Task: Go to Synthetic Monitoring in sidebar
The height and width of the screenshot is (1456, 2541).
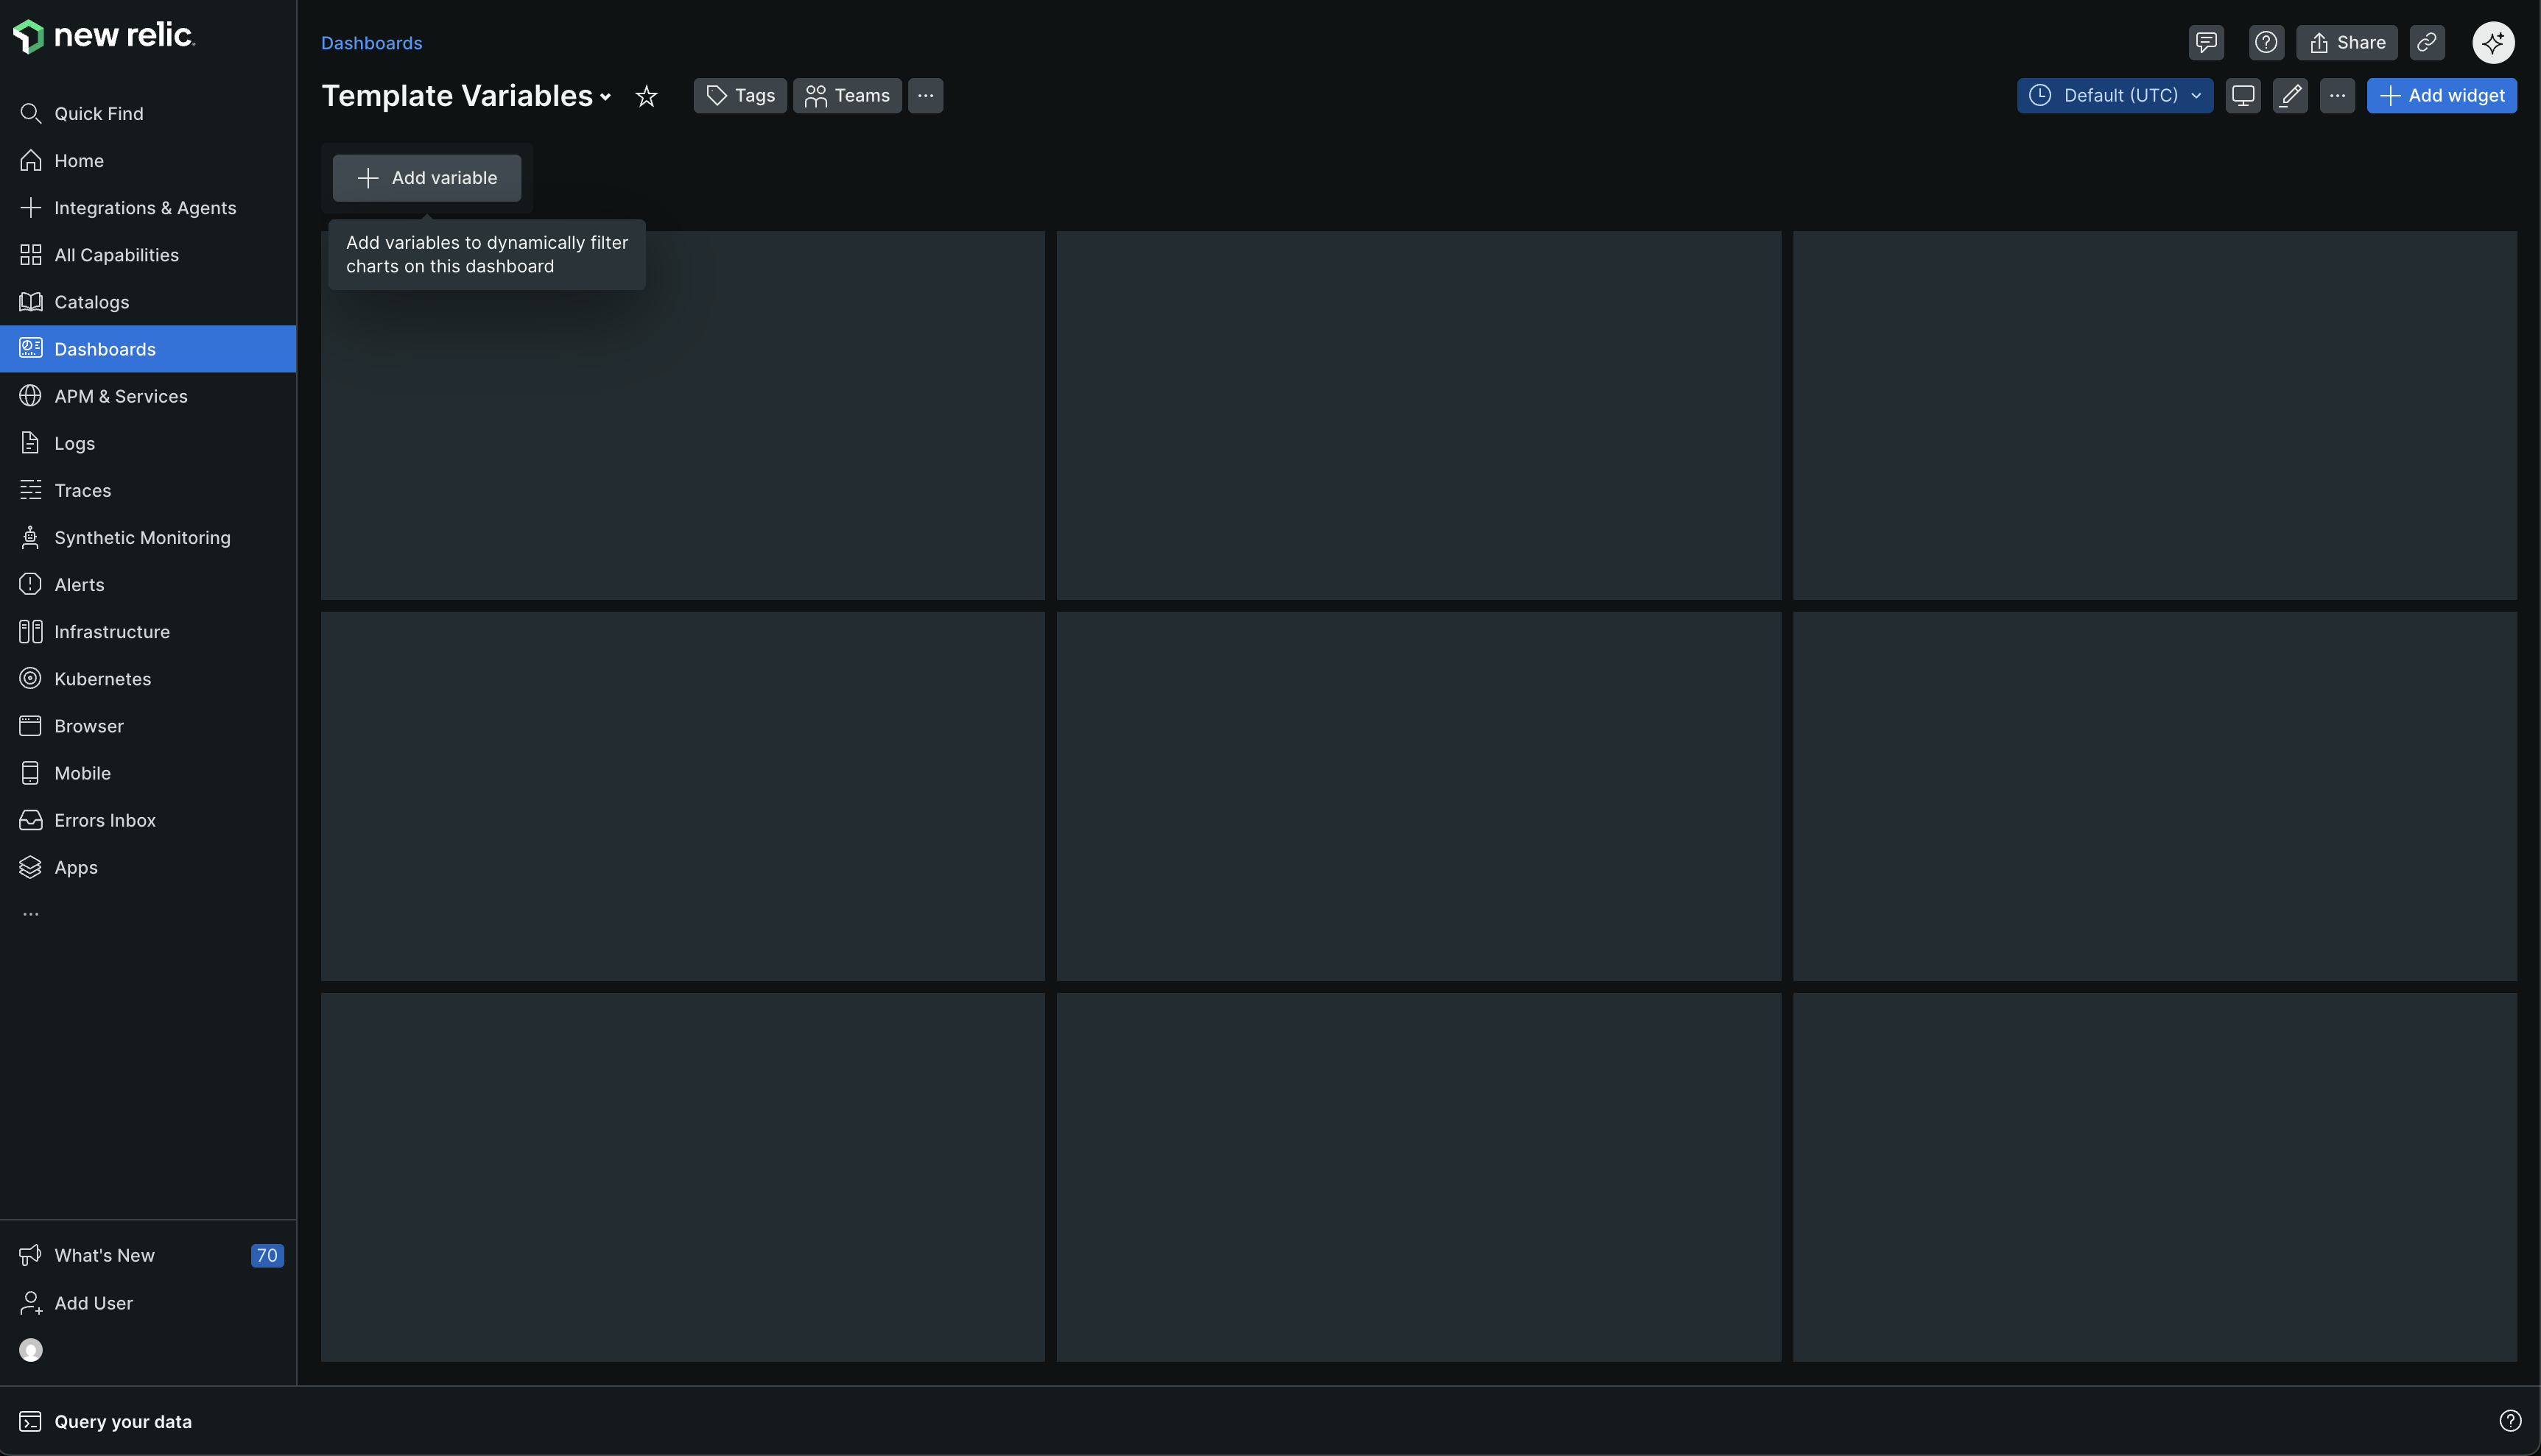Action: [142, 538]
